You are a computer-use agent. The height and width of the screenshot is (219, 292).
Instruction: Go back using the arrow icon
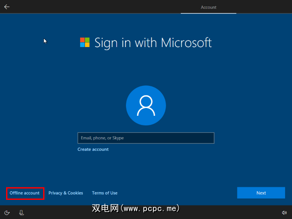[x=7, y=7]
